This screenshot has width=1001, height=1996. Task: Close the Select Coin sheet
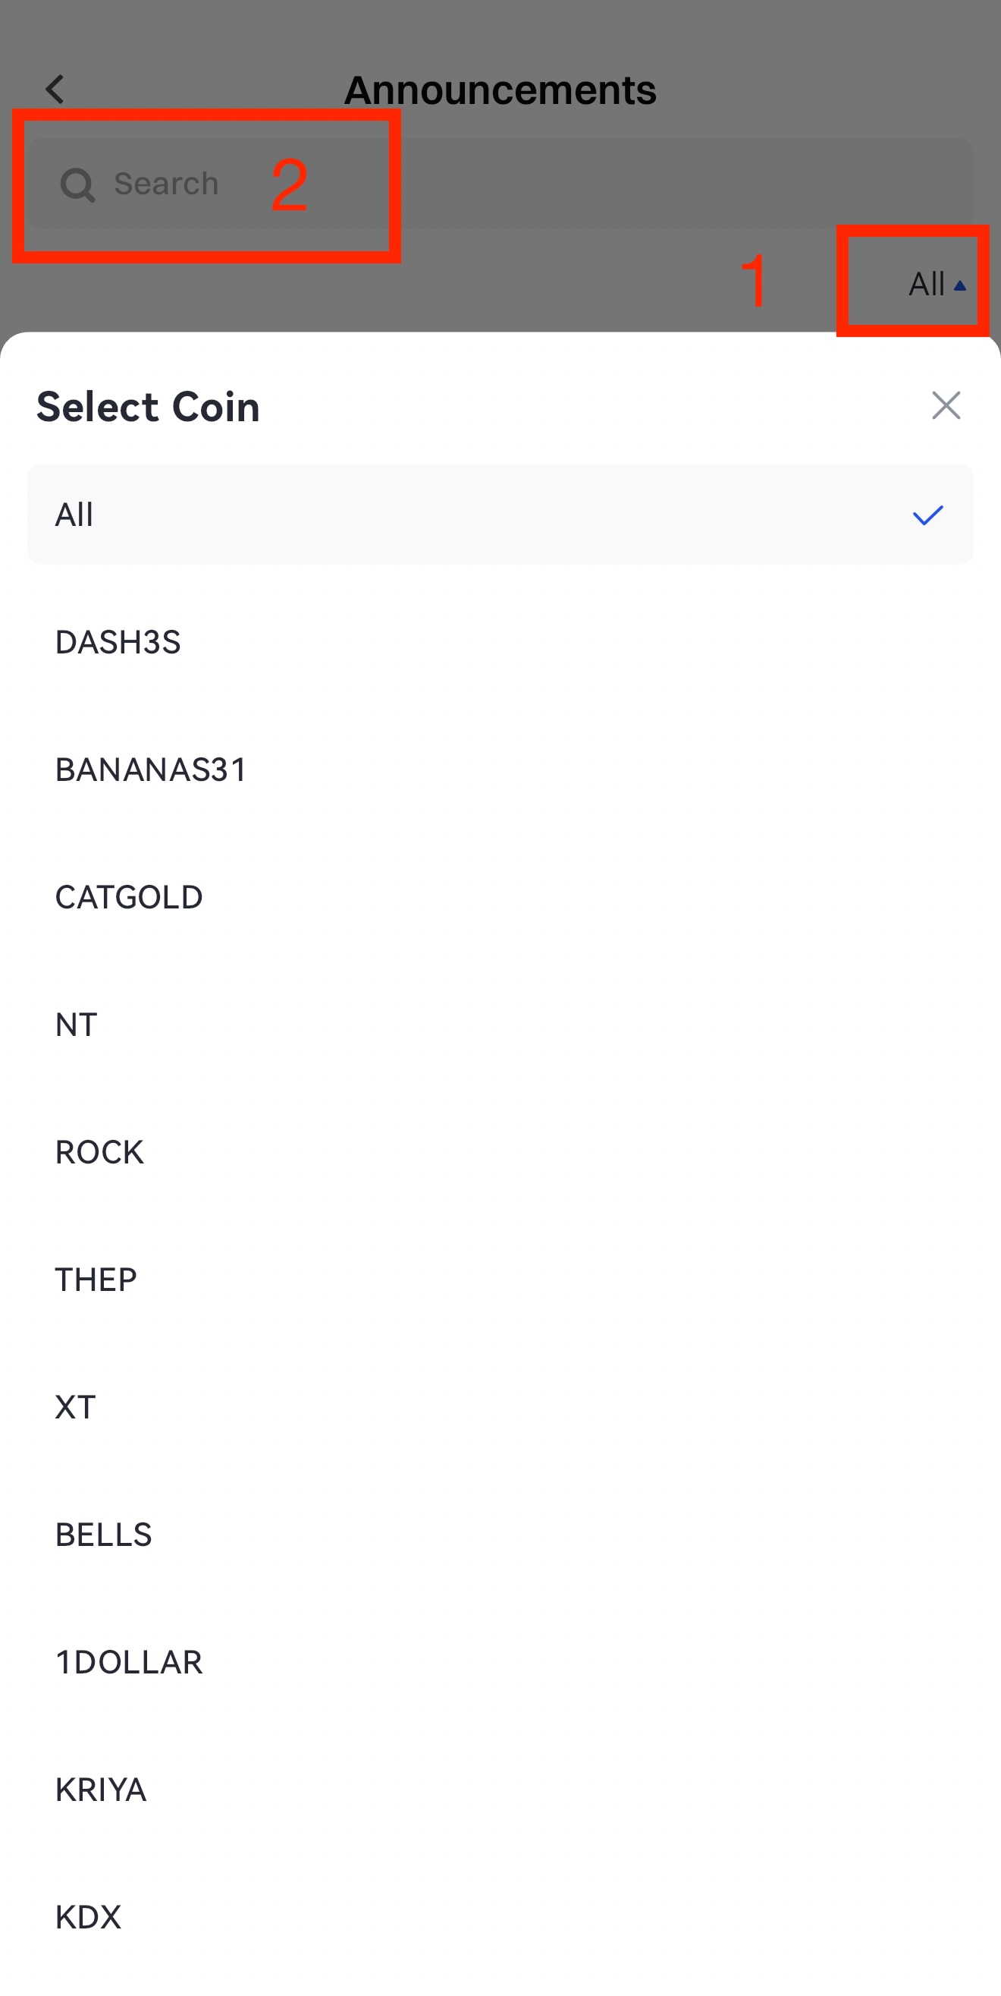(x=945, y=405)
